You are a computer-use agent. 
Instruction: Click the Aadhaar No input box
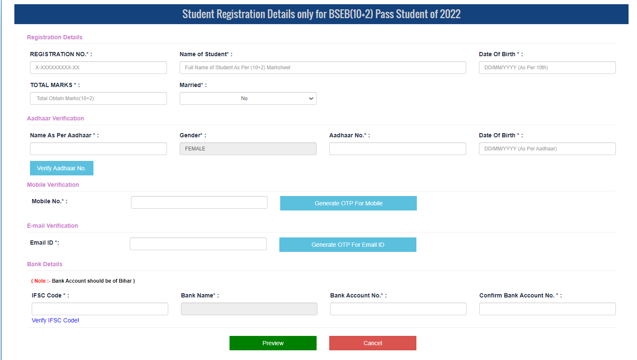(x=397, y=148)
